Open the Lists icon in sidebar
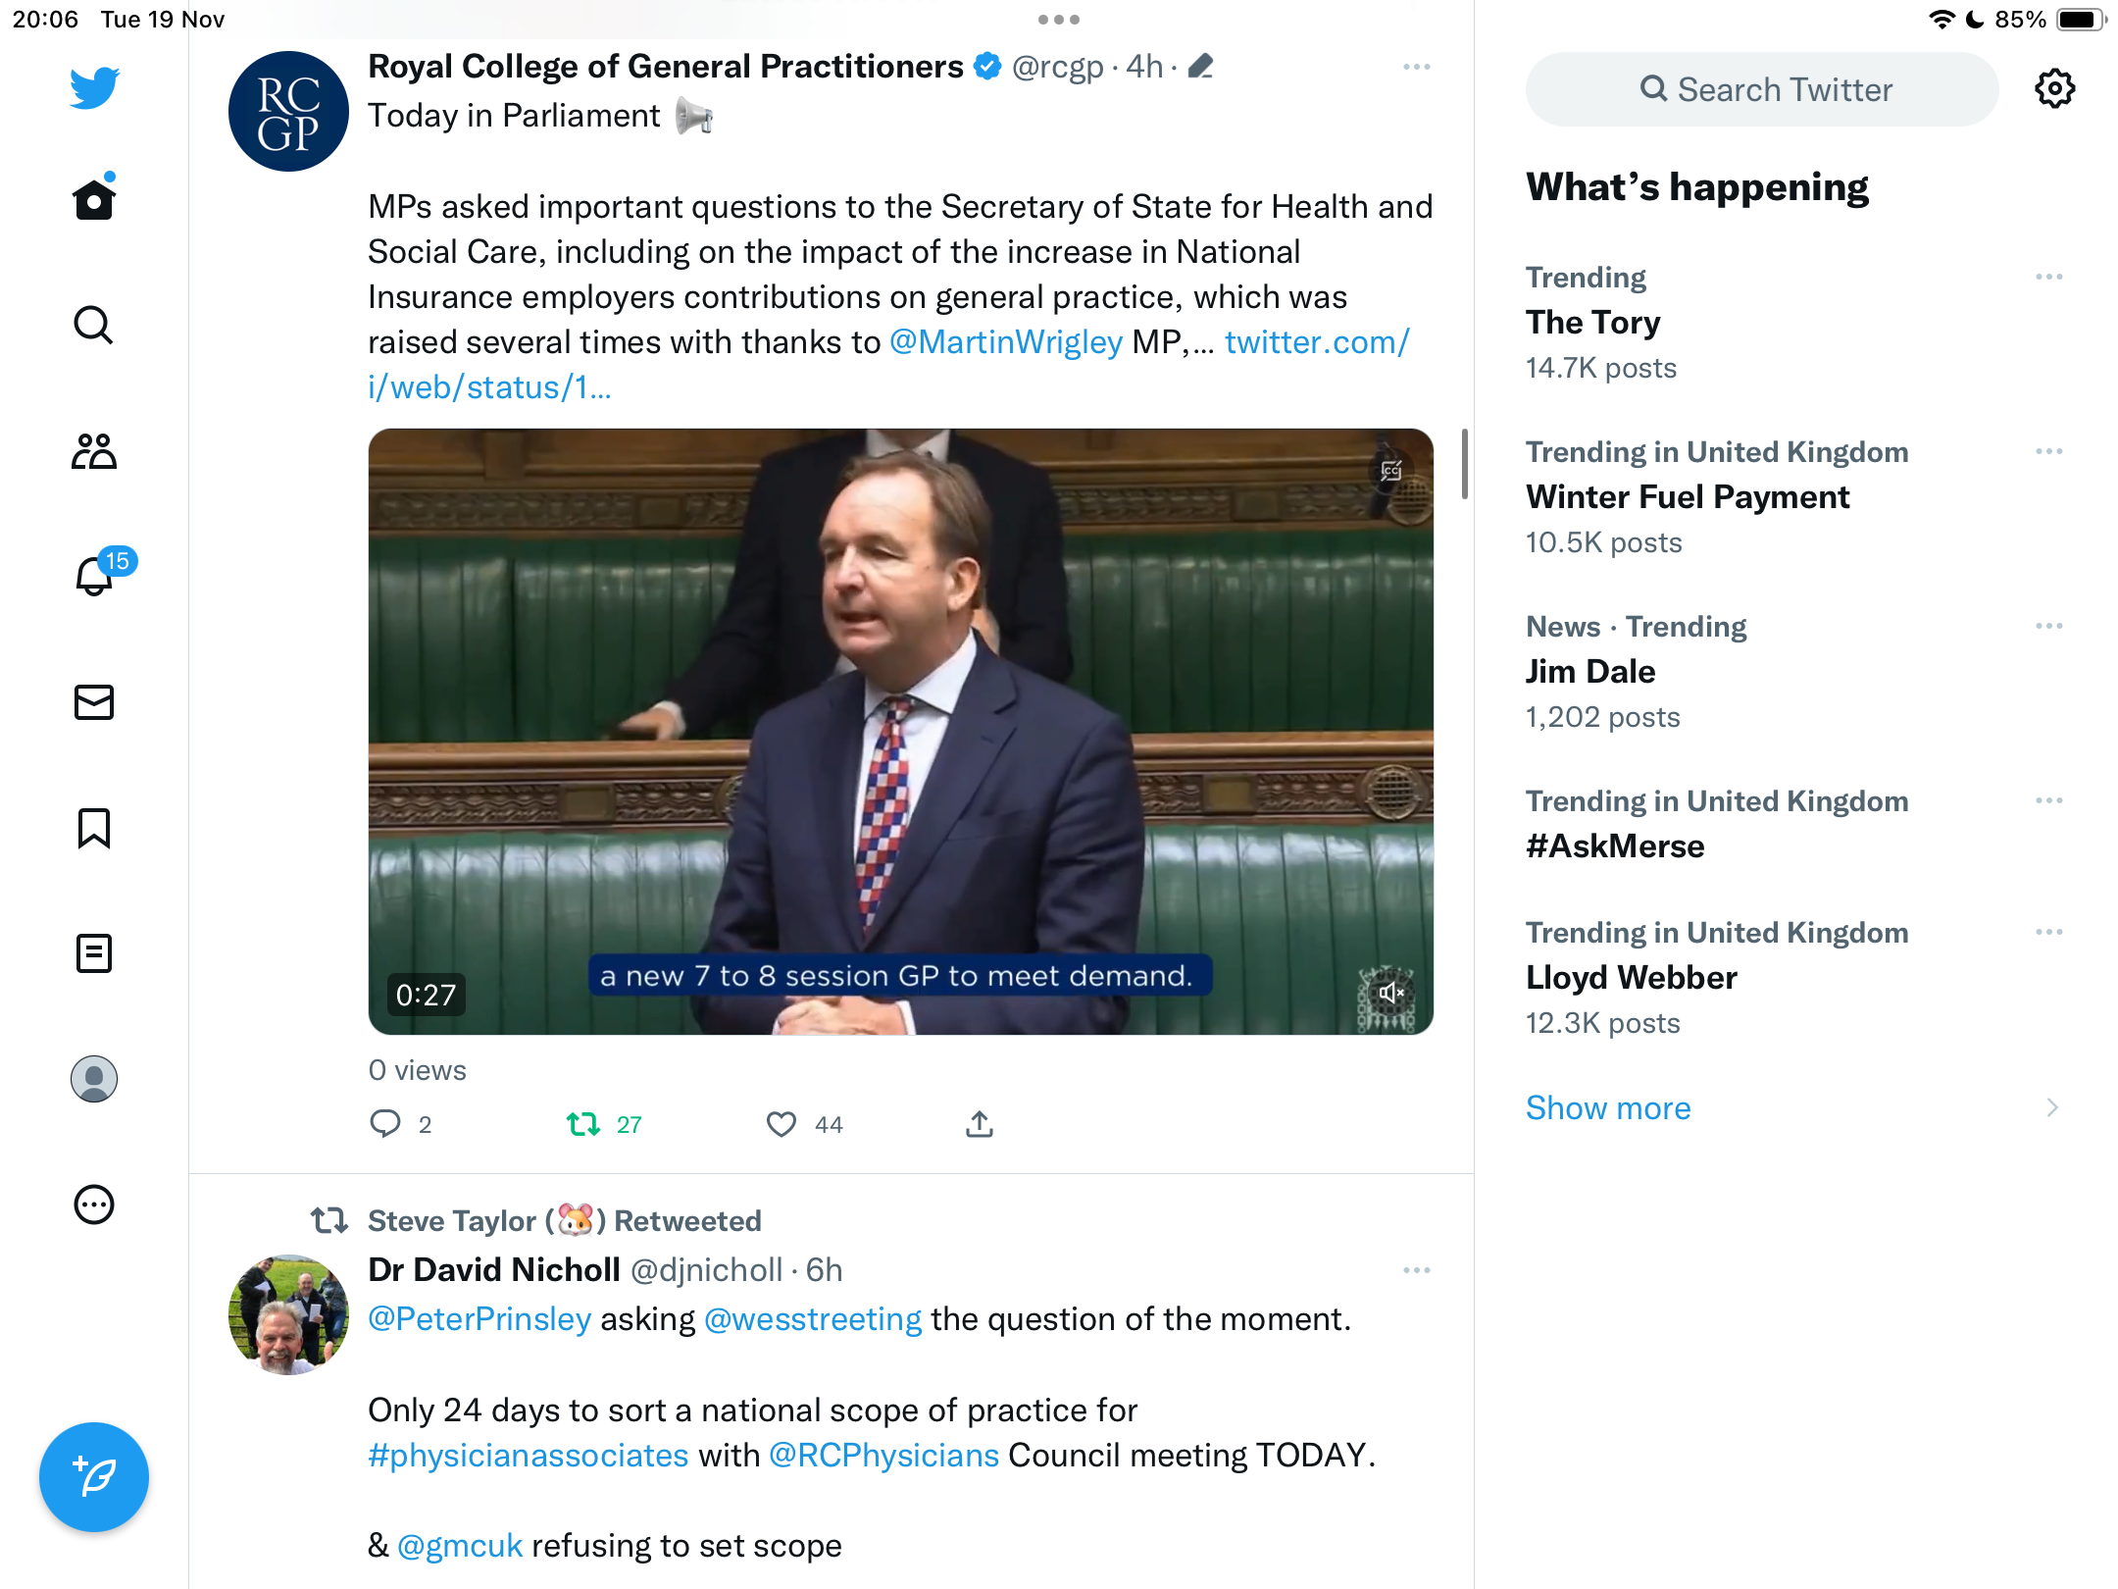2118x1589 pixels. 94,953
